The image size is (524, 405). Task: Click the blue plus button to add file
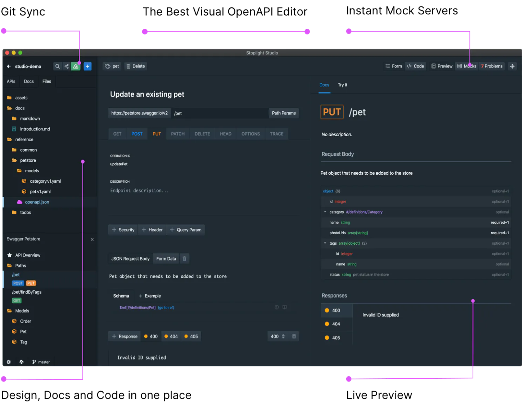click(x=87, y=66)
